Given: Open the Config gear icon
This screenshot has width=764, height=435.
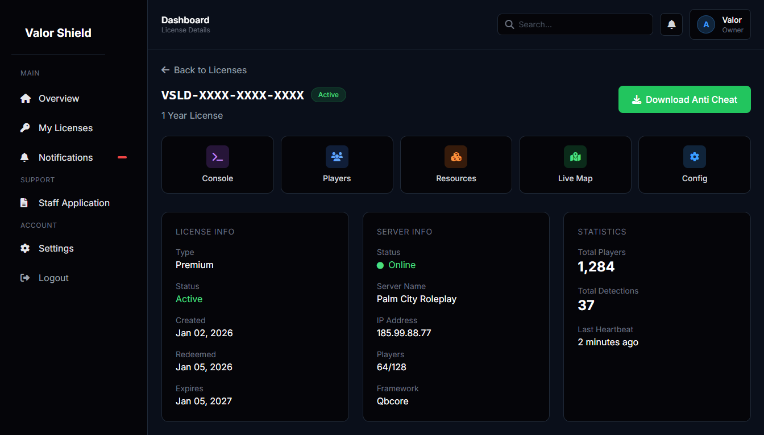Looking at the screenshot, I should (694, 156).
